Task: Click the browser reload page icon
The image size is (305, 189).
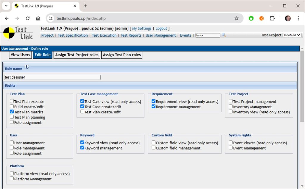Action: 28,18
